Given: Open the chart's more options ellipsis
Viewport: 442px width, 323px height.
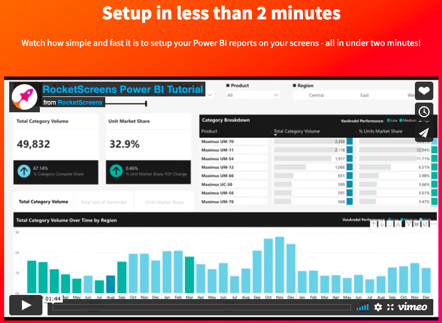Looking at the screenshot, I should coord(433,224).
